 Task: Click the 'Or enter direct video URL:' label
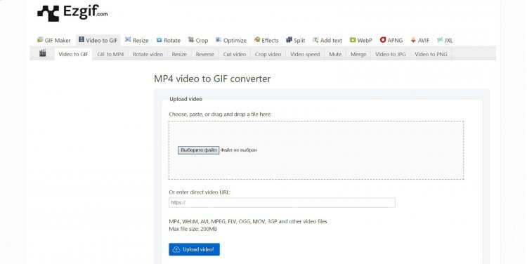200,192
